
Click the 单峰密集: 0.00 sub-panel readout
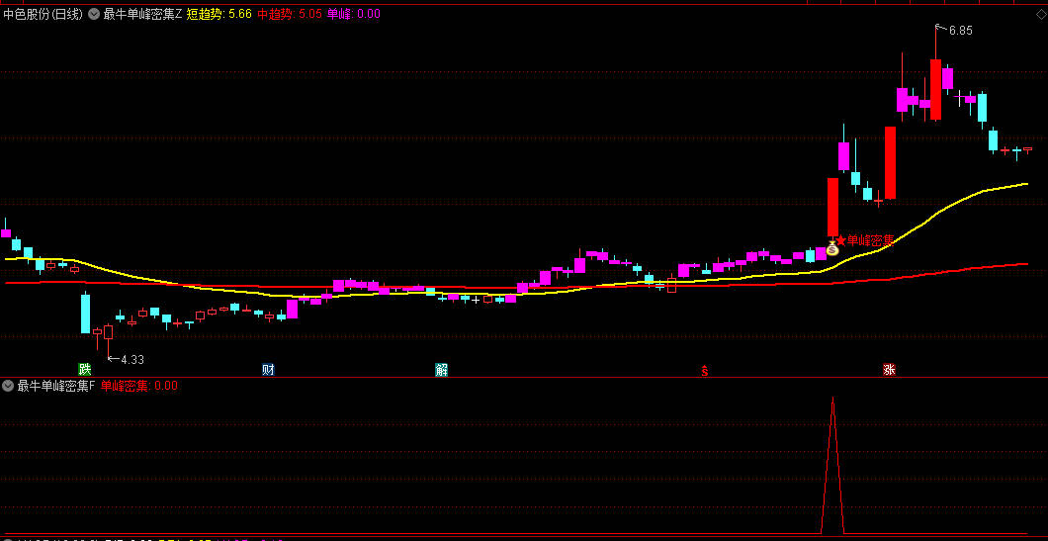pyautogui.click(x=139, y=385)
